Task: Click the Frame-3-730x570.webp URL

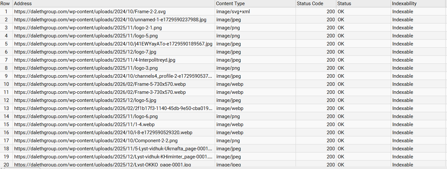Action: (100, 92)
